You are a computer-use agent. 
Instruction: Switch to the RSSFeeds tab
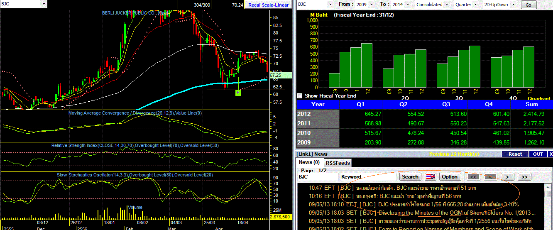tap(338, 163)
